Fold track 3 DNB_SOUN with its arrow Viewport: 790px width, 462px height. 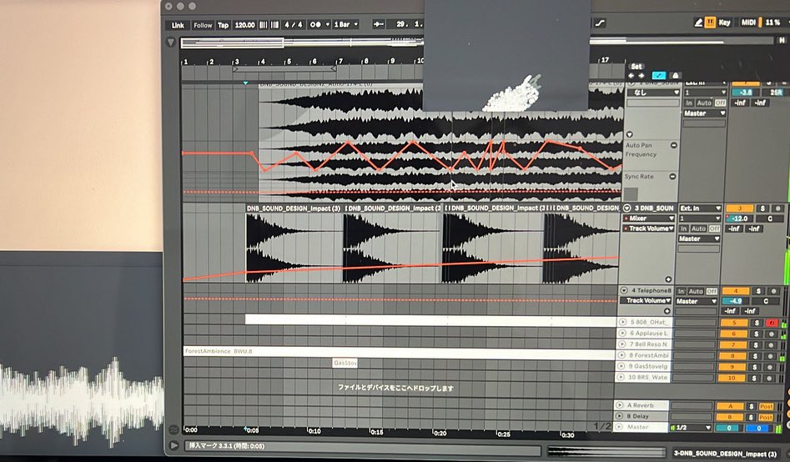coord(627,208)
